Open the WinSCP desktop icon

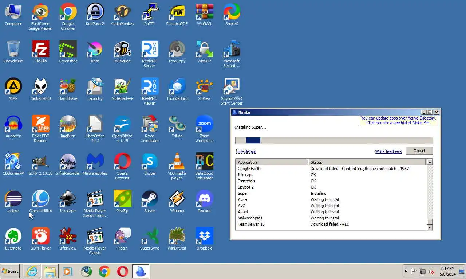pyautogui.click(x=204, y=52)
